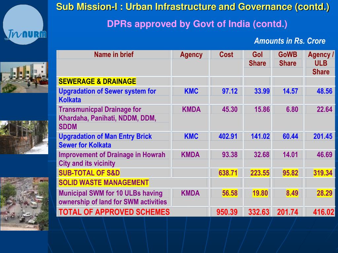The width and height of the screenshot is (338, 253).
Task: Click 'Municipal SWM for 10 ULBs' row name
Action: pos(113,198)
